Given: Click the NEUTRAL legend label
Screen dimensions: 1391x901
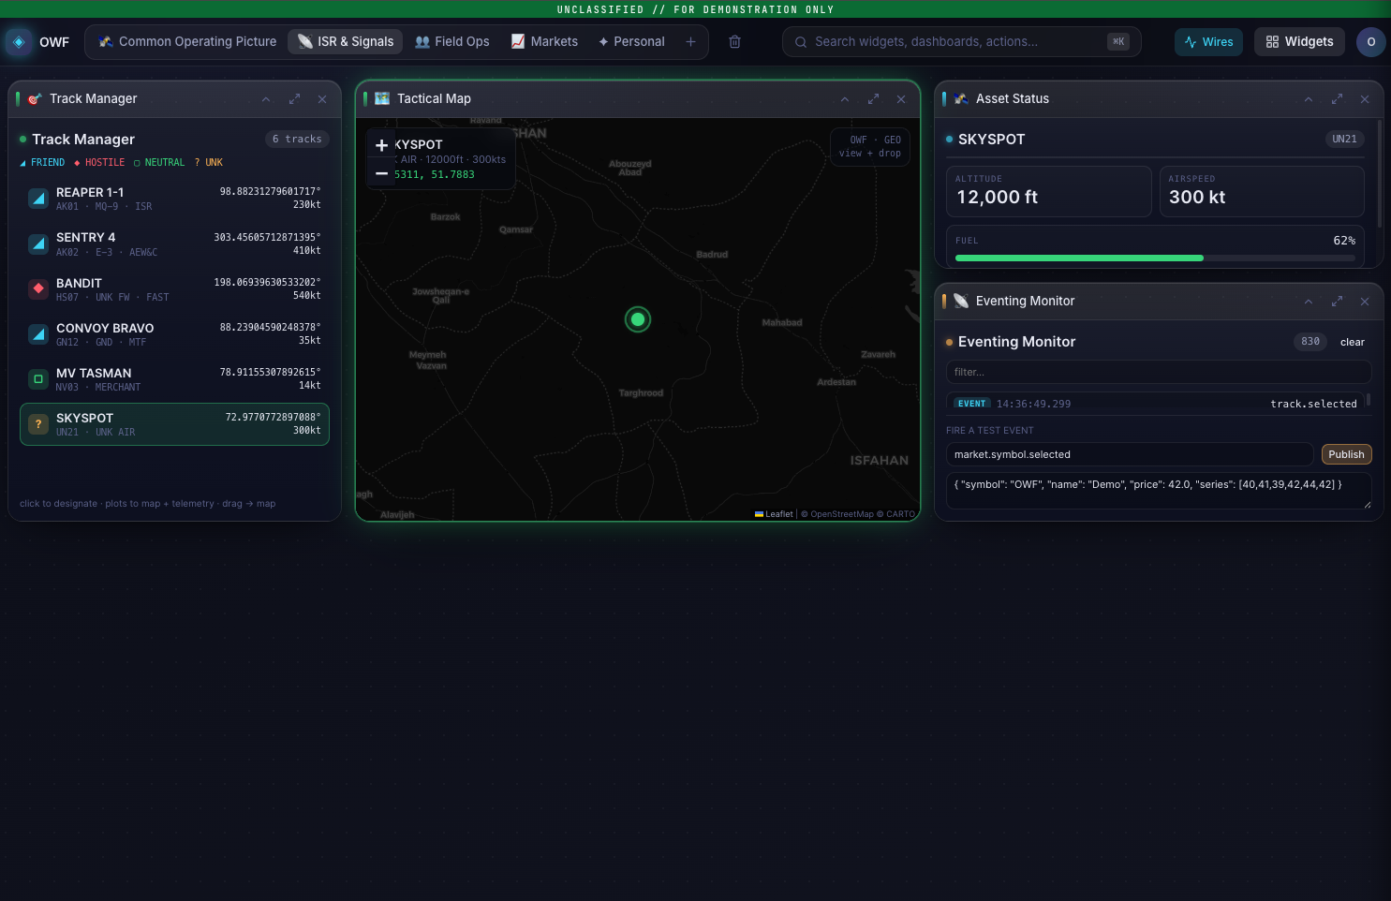Looking at the screenshot, I should [x=159, y=163].
